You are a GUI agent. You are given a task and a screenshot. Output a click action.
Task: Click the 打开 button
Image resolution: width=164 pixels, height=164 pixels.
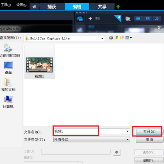[149, 132]
